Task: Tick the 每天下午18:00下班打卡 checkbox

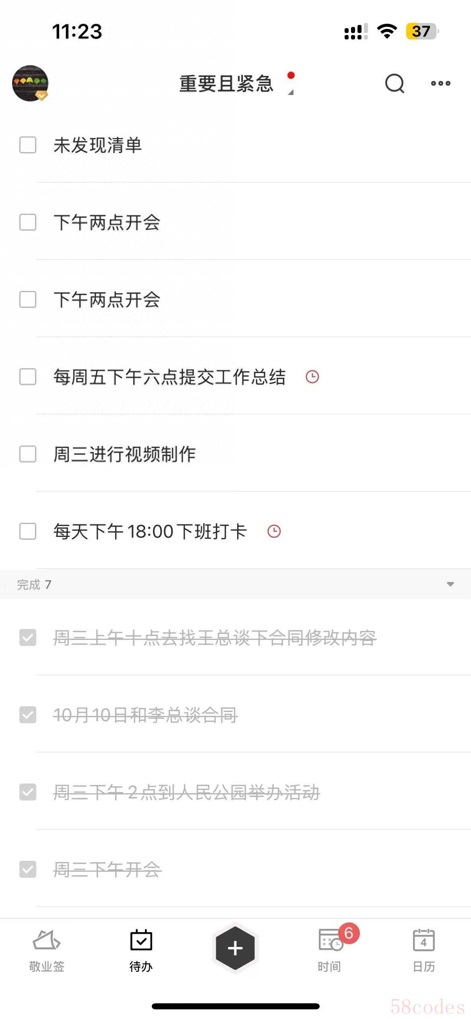Action: coord(28,531)
